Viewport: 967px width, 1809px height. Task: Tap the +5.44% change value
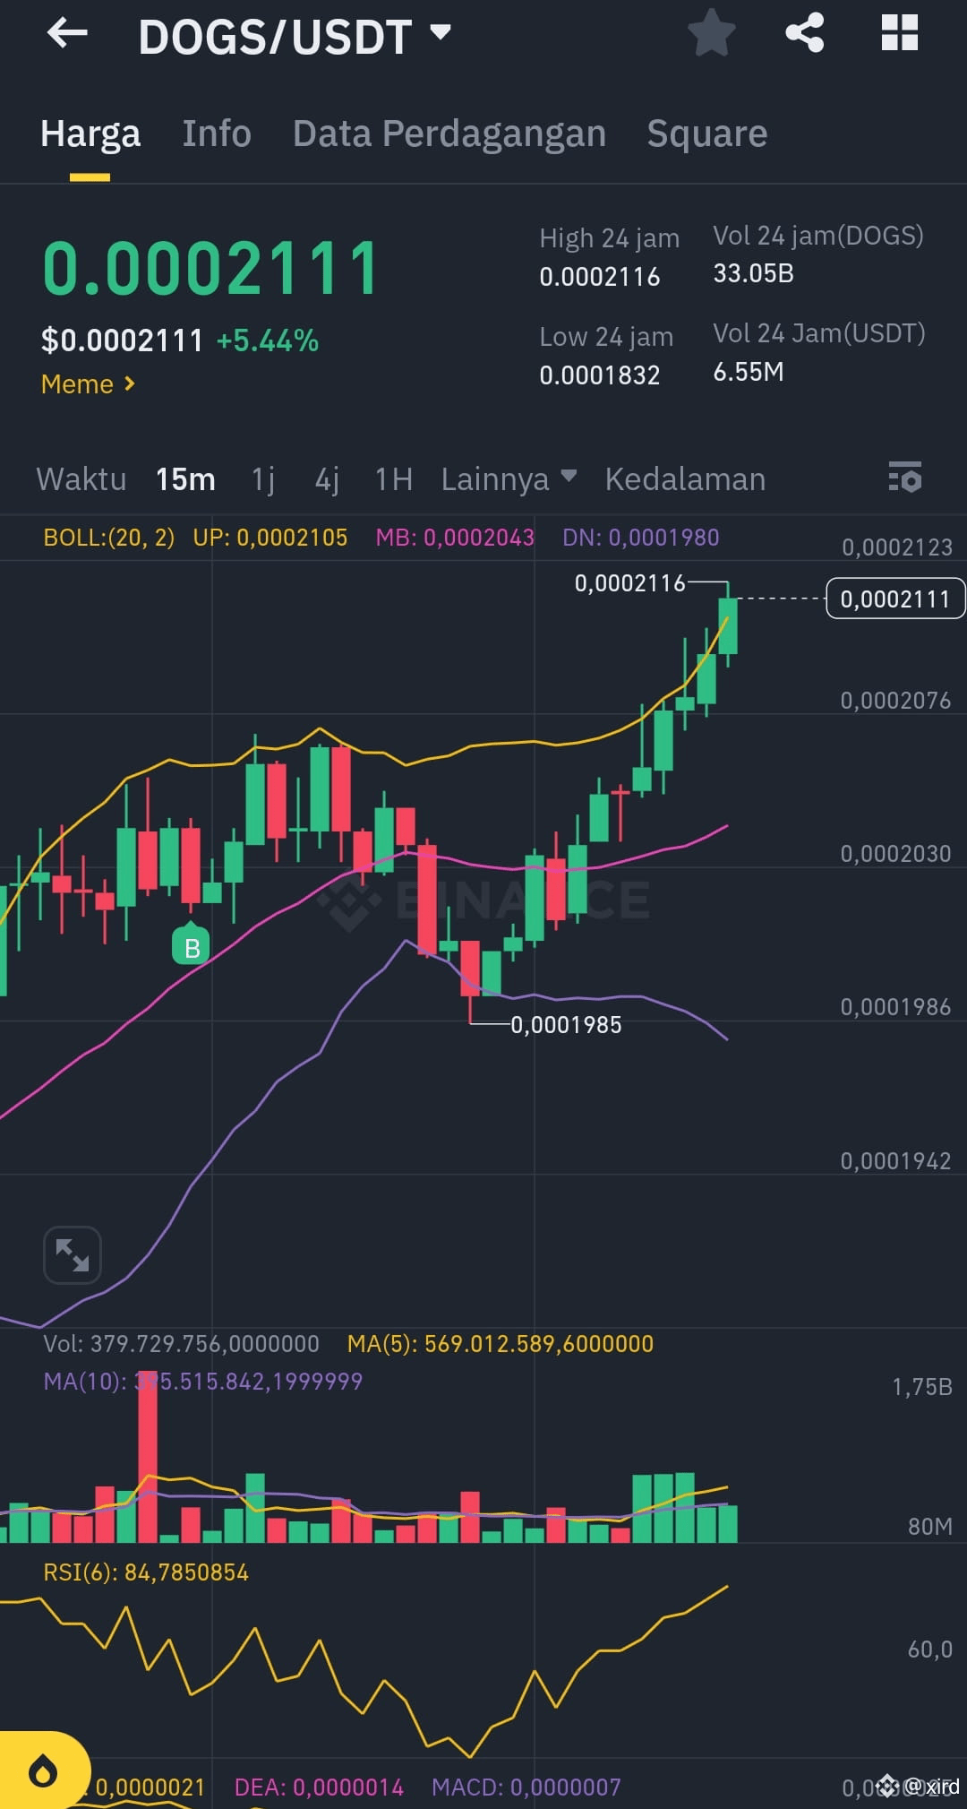pos(268,340)
